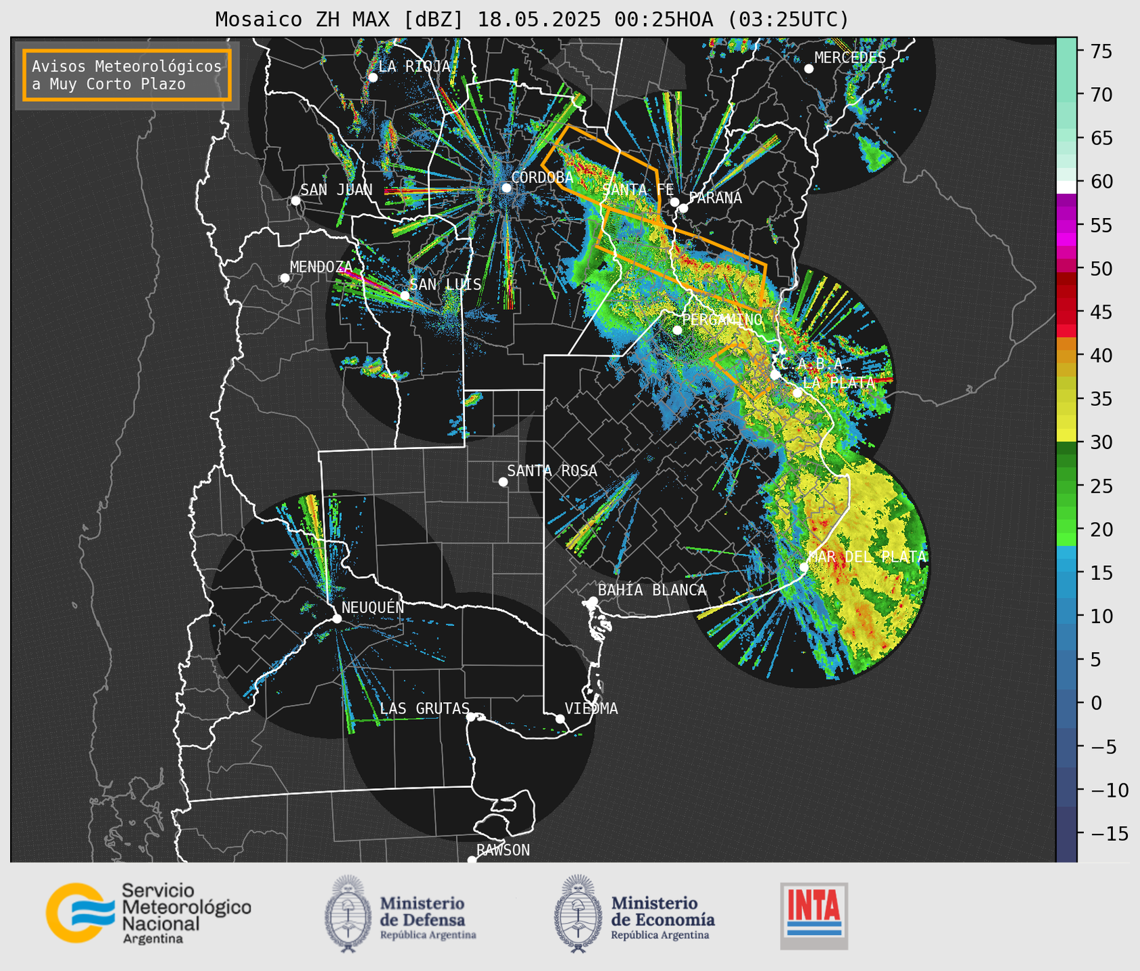The width and height of the screenshot is (1140, 971).
Task: Click the SAN LUIS city marker dot
Action: click(405, 296)
